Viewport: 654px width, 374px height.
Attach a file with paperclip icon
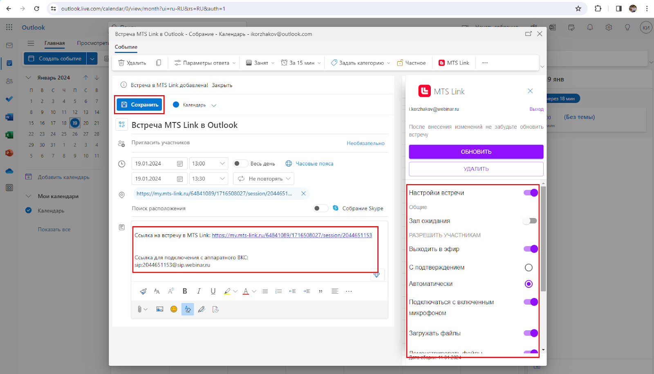point(140,309)
